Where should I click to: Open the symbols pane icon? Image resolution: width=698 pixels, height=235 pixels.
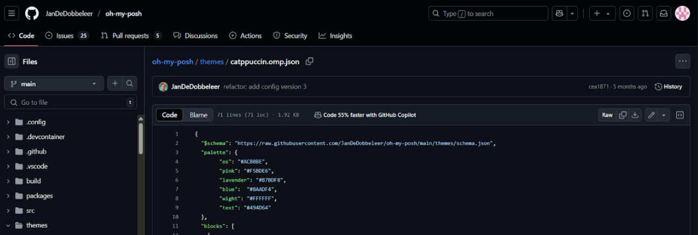(680, 115)
